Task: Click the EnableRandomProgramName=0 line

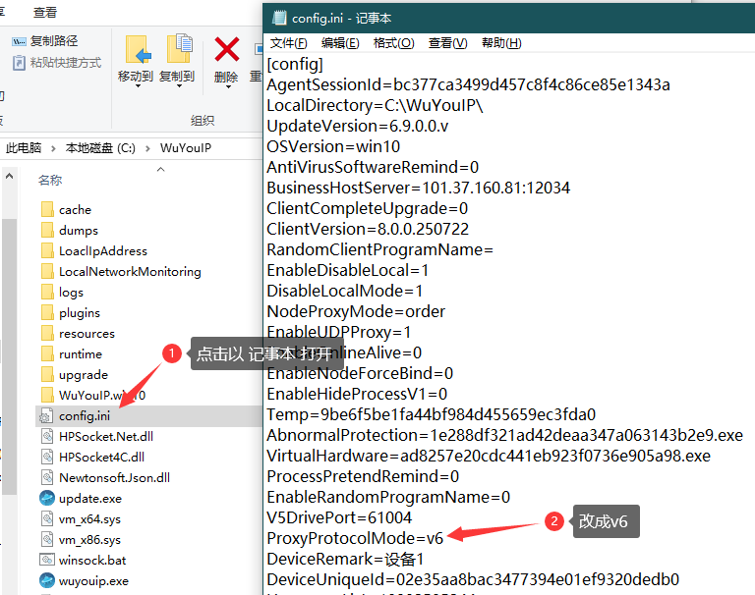Action: (x=388, y=498)
